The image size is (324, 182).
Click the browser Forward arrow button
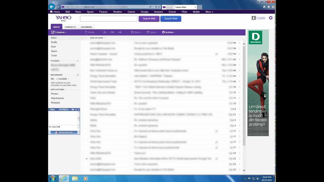pyautogui.click(x=58, y=7)
